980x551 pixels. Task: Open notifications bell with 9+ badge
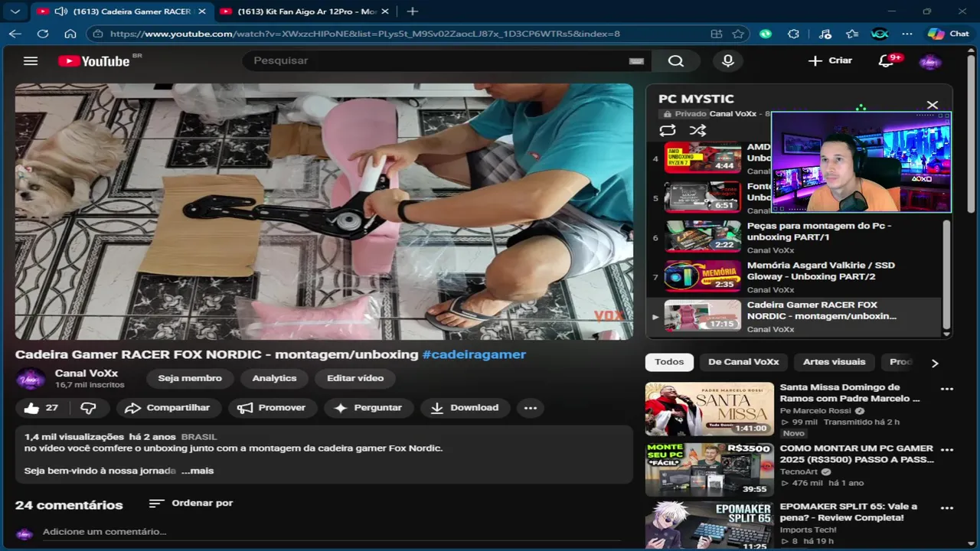(x=887, y=60)
